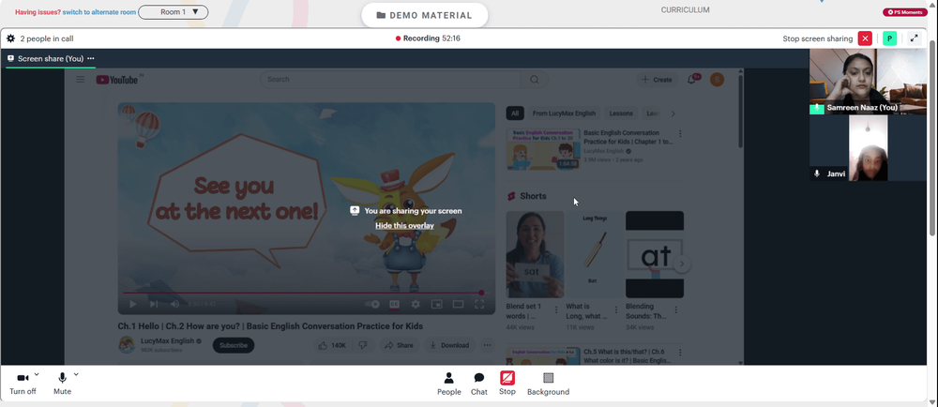Open options for Blending Sounds short
This screenshot has height=407, width=938.
click(676, 310)
